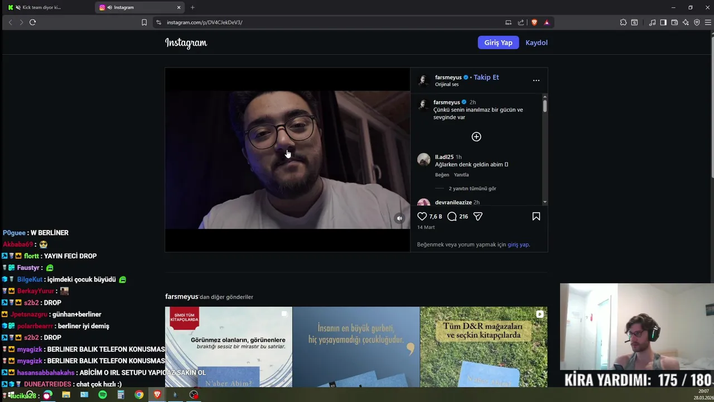Go back to the previous page
714x402 pixels.
tap(10, 22)
